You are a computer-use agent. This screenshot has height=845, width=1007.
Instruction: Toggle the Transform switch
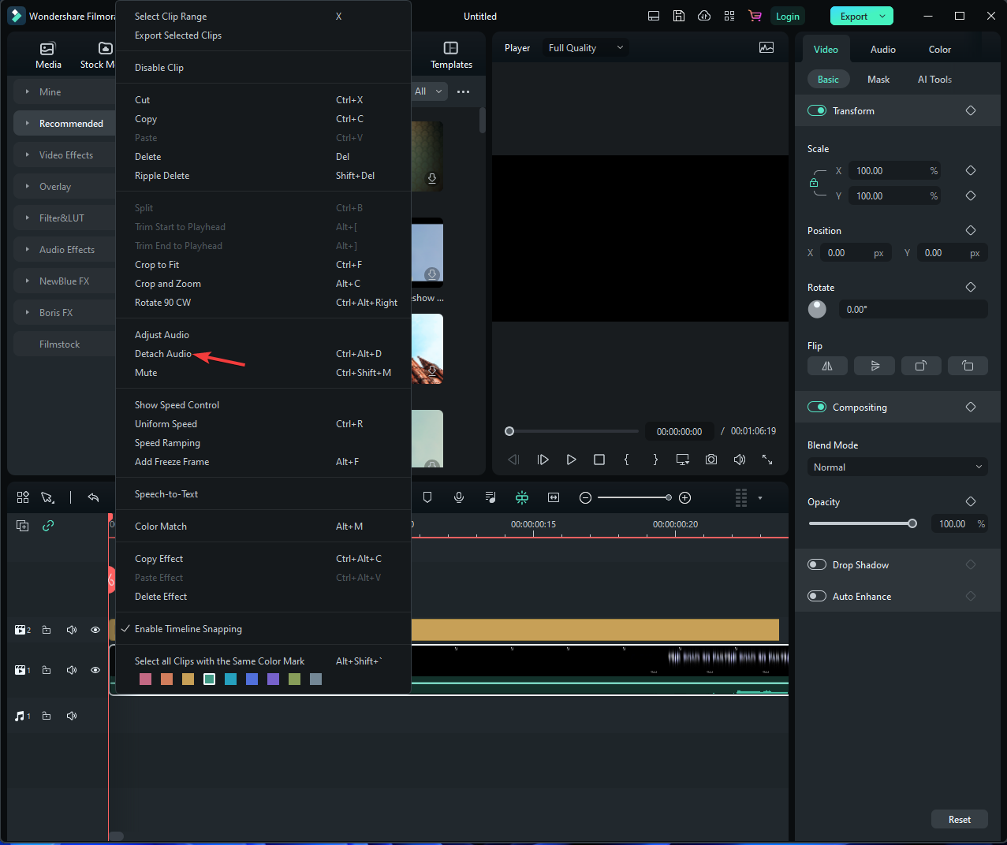tap(817, 111)
